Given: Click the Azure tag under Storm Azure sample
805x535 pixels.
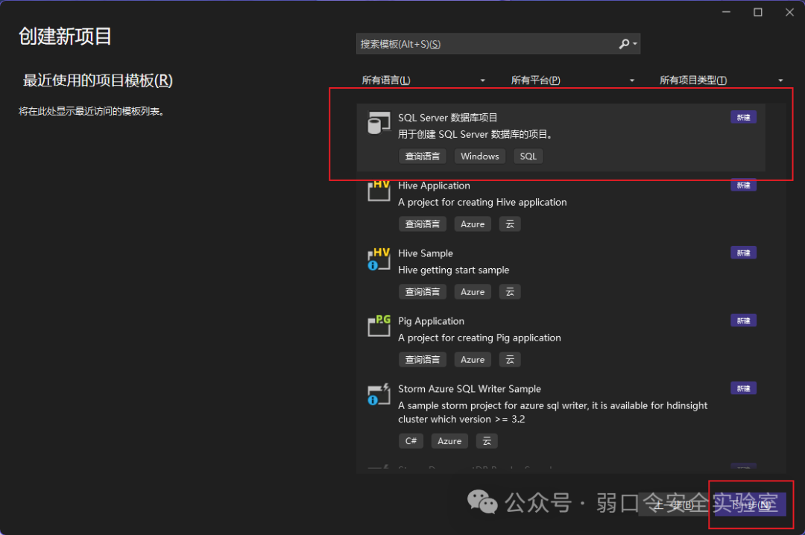Looking at the screenshot, I should [449, 441].
